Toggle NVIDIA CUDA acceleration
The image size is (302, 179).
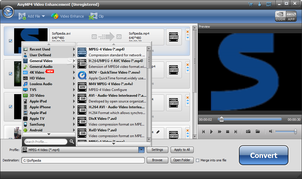(280, 16)
